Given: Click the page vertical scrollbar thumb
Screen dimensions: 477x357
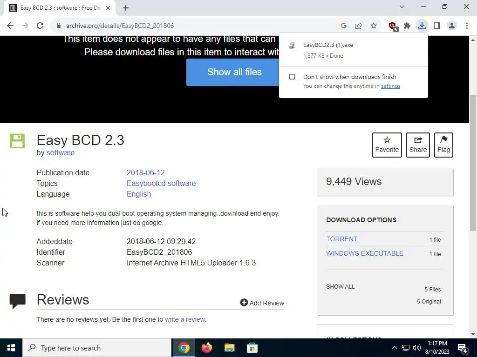Looking at the screenshot, I should (473, 162).
